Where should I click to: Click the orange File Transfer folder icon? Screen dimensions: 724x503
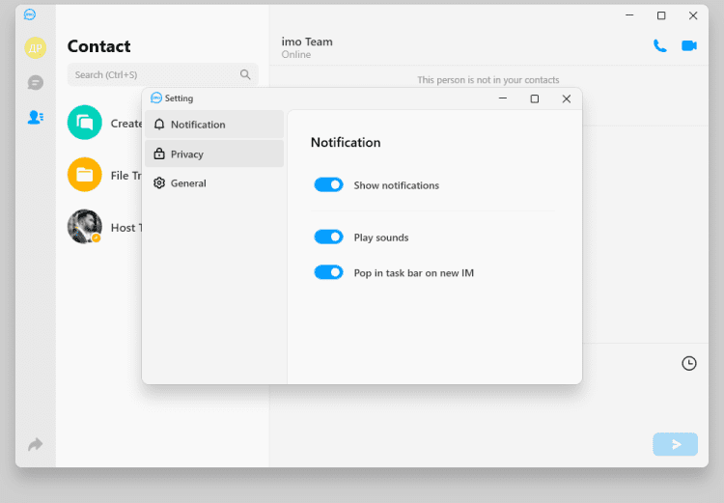tap(85, 175)
